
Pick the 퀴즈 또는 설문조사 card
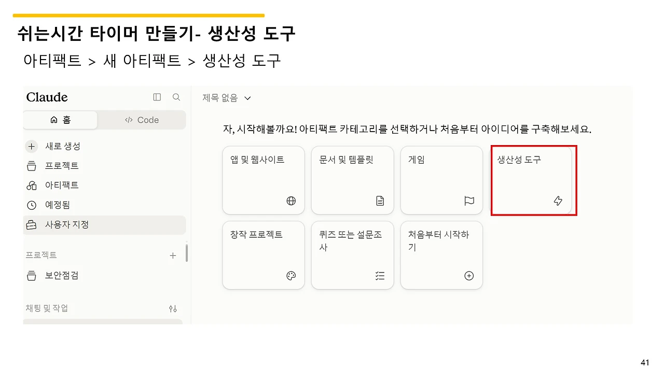(x=352, y=255)
